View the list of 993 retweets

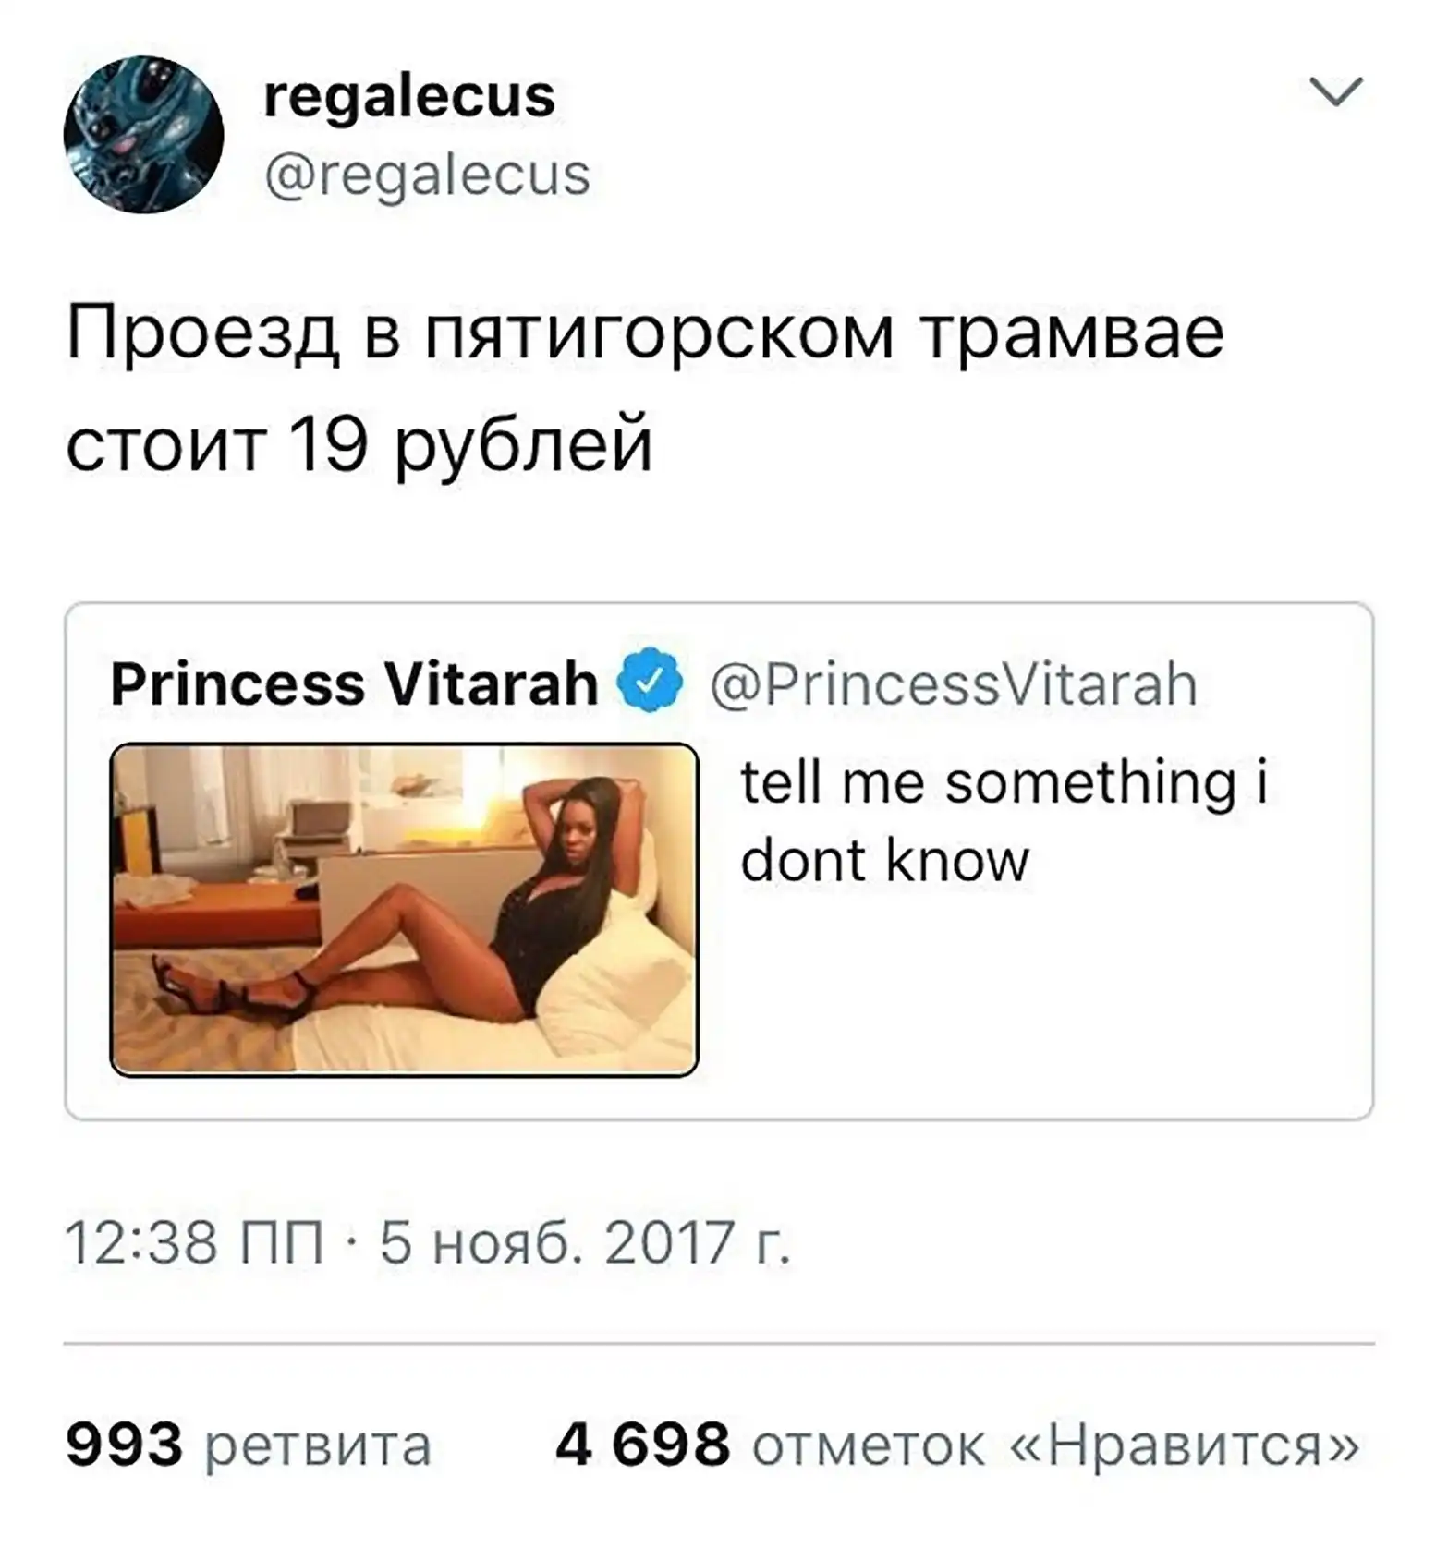(249, 1445)
